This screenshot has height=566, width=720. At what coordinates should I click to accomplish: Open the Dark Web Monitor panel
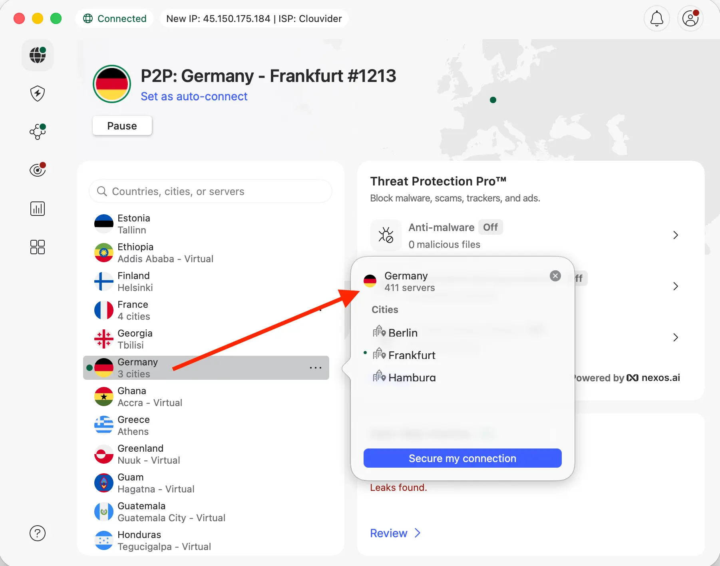[37, 170]
